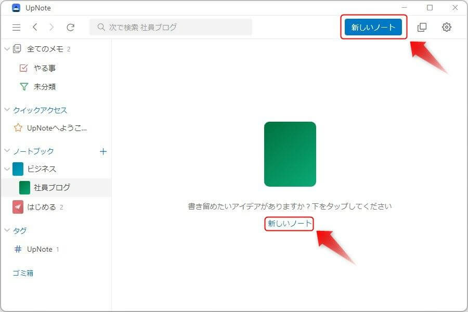Image resolution: width=468 pixels, height=312 pixels.
Task: Click the 新しいノート link below the prompt
Action: pyautogui.click(x=289, y=223)
